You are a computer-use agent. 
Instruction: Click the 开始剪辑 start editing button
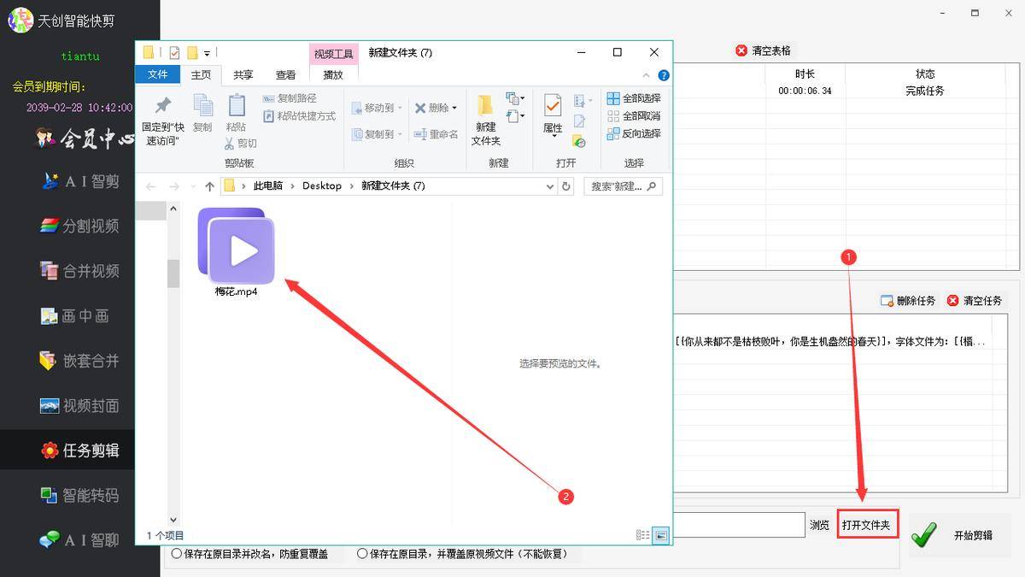click(960, 535)
